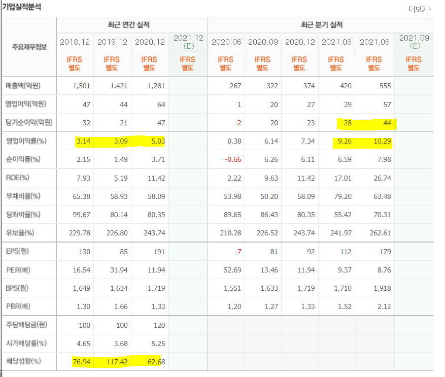This screenshot has height=377, width=445.
Task: Select quarterly sales value 555
Action: [x=386, y=86]
